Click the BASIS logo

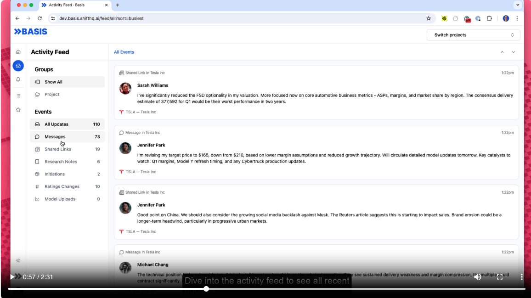(x=30, y=32)
